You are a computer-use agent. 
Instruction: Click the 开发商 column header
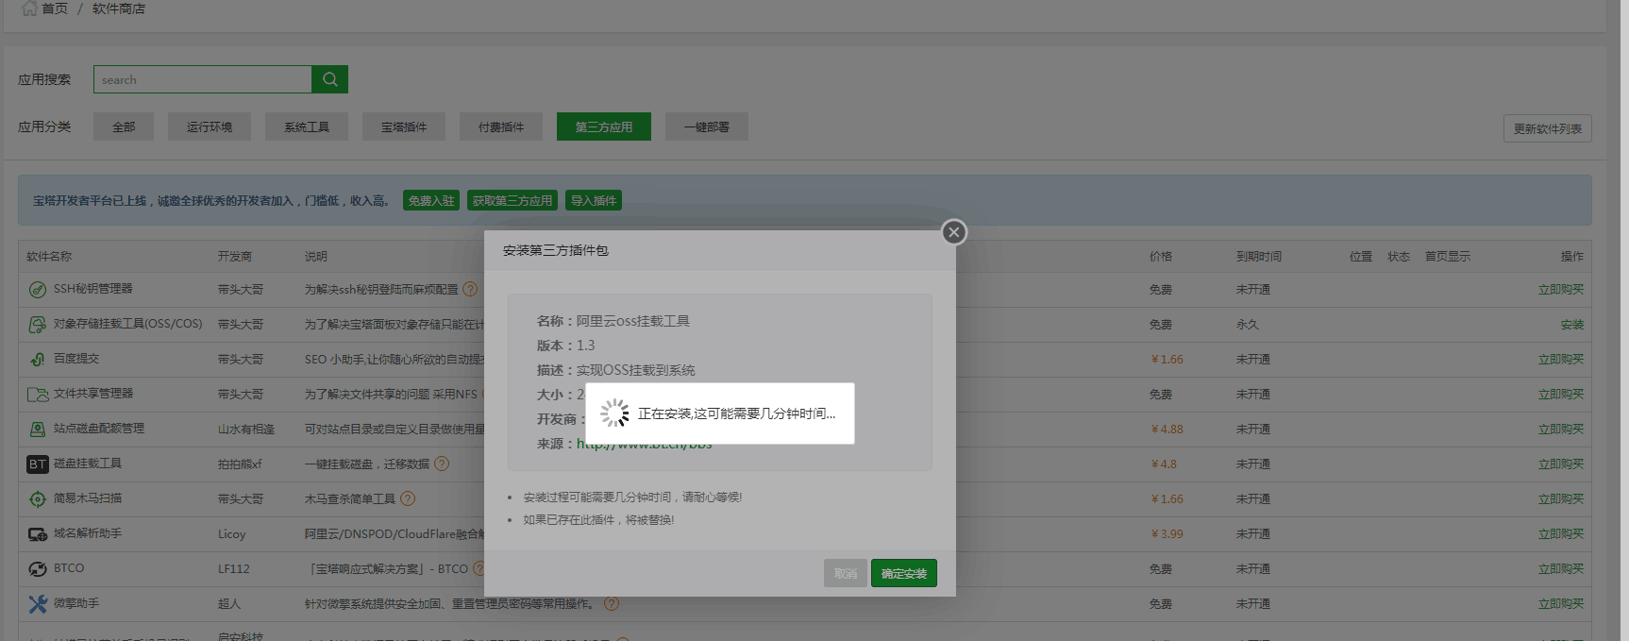235,256
